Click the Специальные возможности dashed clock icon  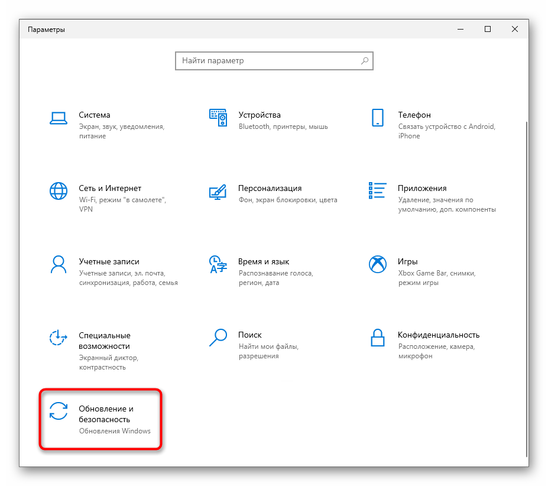click(x=59, y=337)
